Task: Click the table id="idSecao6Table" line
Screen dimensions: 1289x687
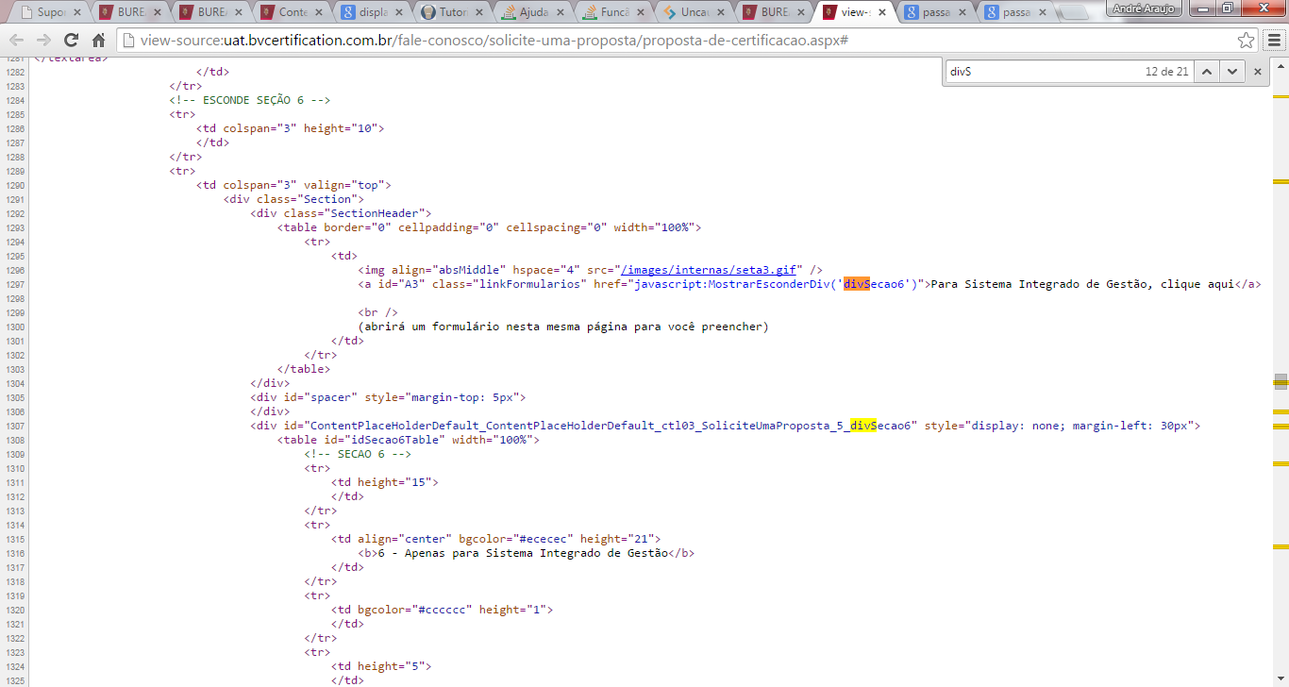Action: click(x=408, y=440)
